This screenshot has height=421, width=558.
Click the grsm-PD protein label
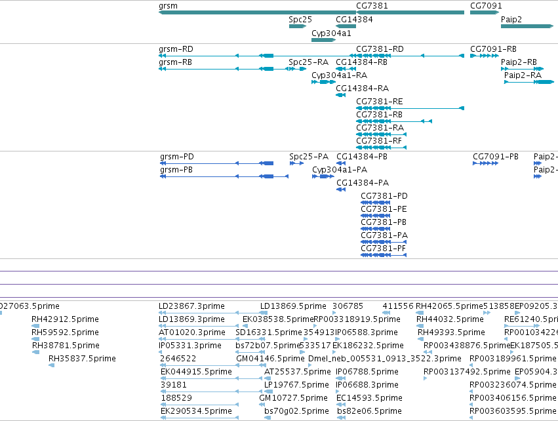coord(176,157)
